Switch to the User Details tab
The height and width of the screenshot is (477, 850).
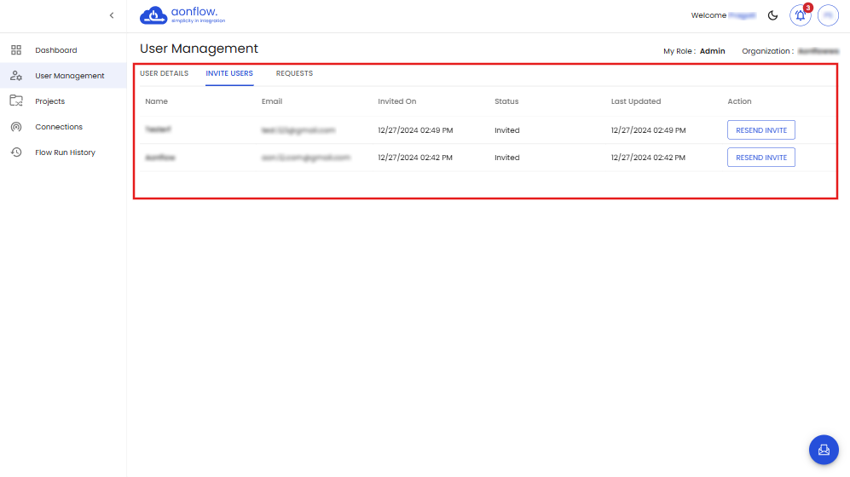tap(164, 73)
